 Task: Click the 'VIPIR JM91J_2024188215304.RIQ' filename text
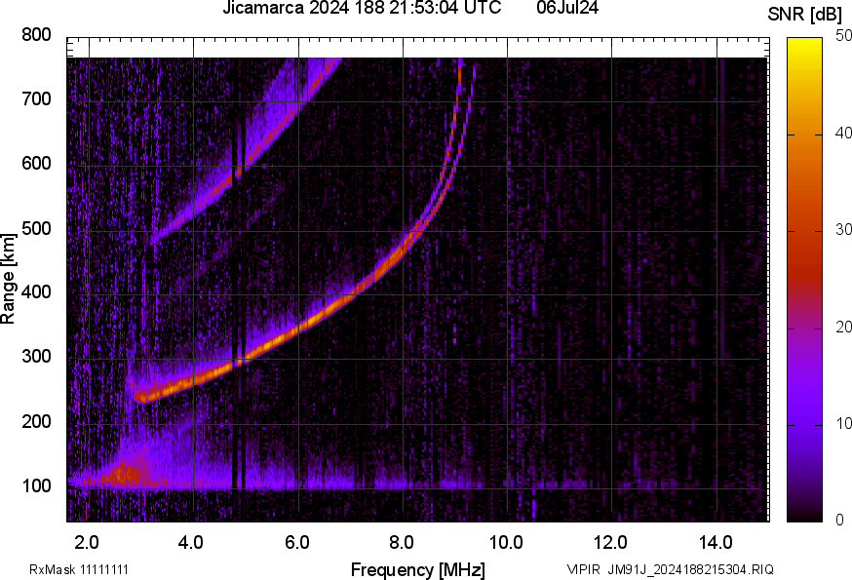[x=670, y=569]
